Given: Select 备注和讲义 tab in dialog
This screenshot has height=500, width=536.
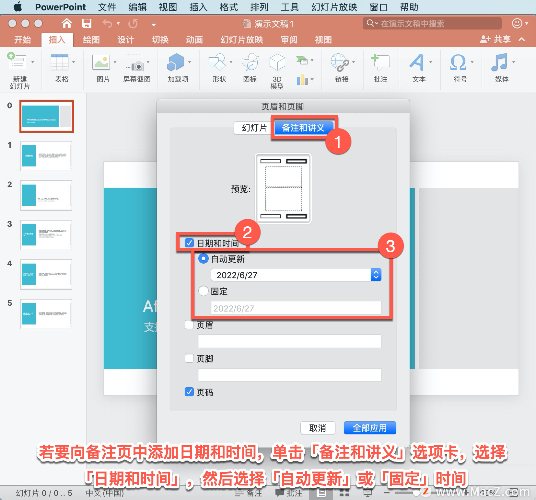Looking at the screenshot, I should pyautogui.click(x=303, y=128).
